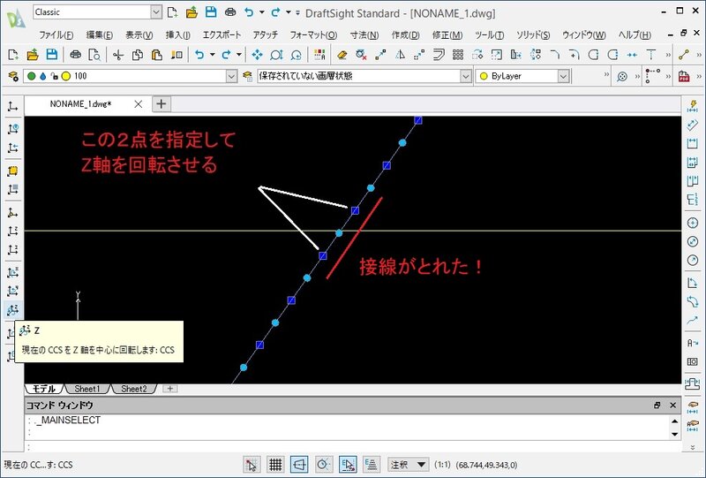Switch to the Sheet1 tab
706x478 pixels.
click(86, 389)
